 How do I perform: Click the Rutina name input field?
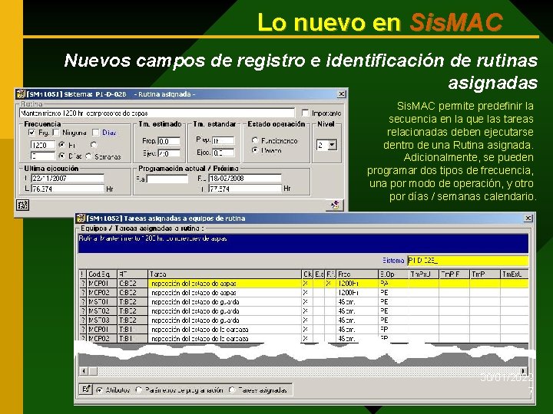pos(157,113)
